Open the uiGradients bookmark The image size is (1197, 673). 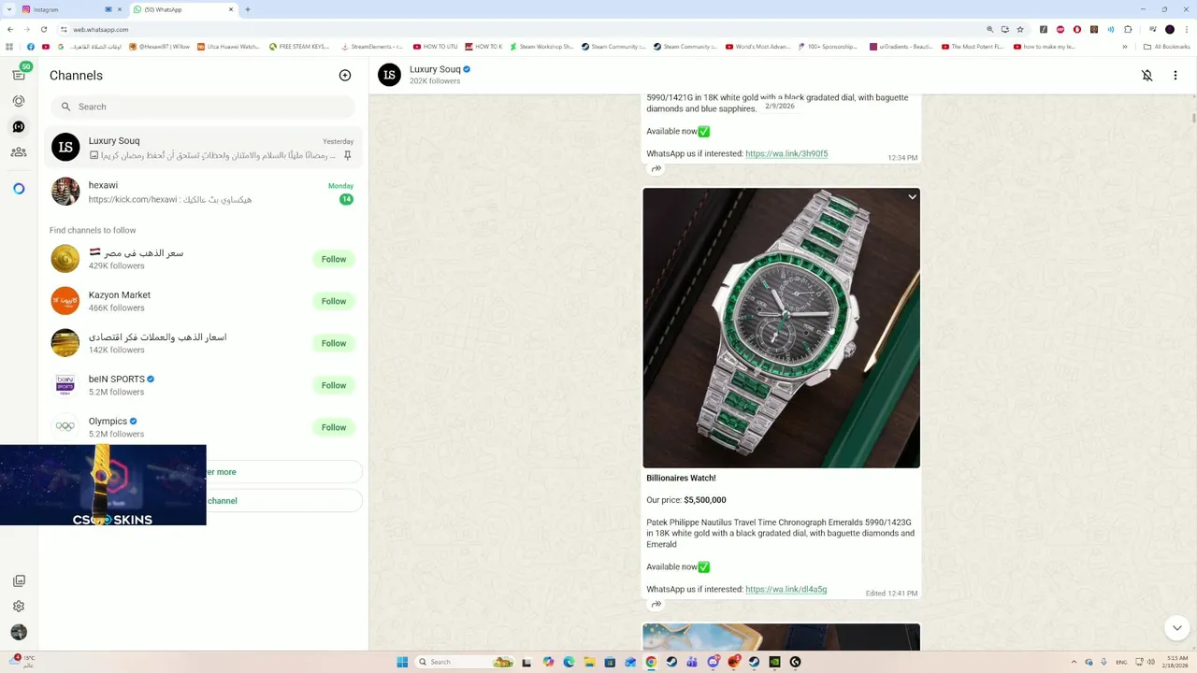[901, 47]
